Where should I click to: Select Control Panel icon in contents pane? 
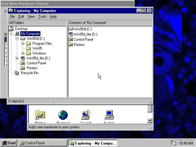[71, 40]
